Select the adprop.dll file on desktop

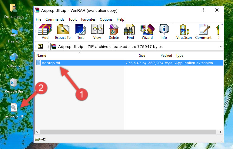point(14,111)
